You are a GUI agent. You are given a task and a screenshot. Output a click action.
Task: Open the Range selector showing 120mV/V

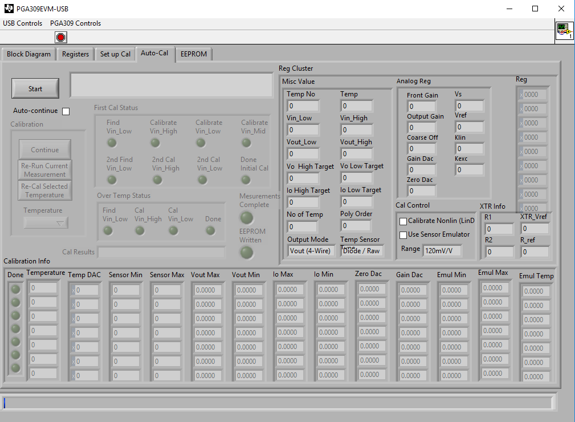[442, 250]
